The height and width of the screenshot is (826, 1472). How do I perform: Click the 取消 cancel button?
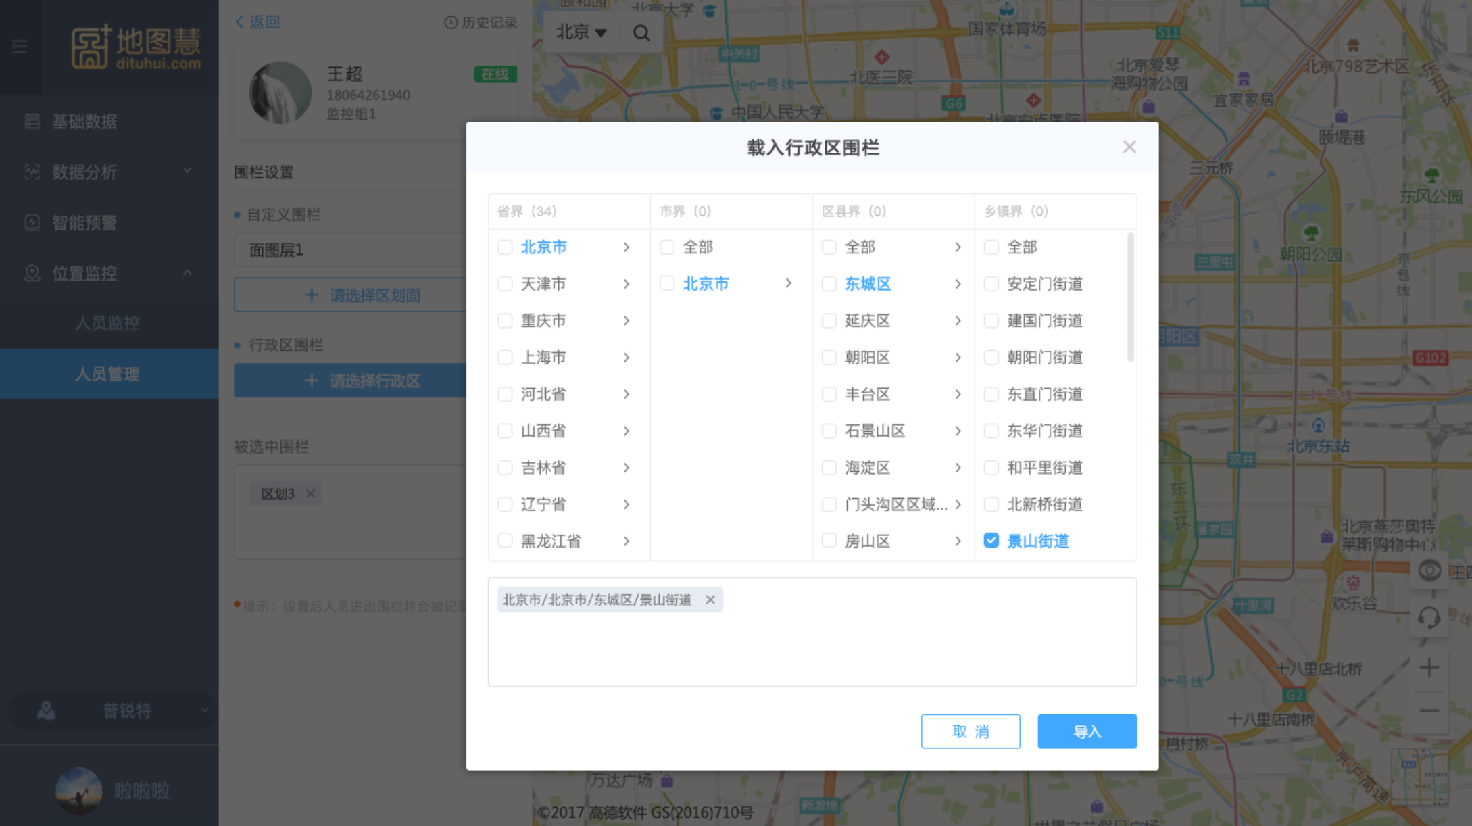pos(970,731)
